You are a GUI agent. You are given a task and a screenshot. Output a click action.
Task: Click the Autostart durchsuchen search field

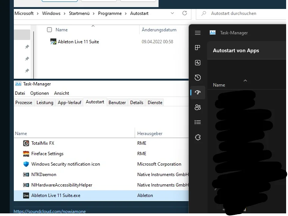pyautogui.click(x=241, y=13)
